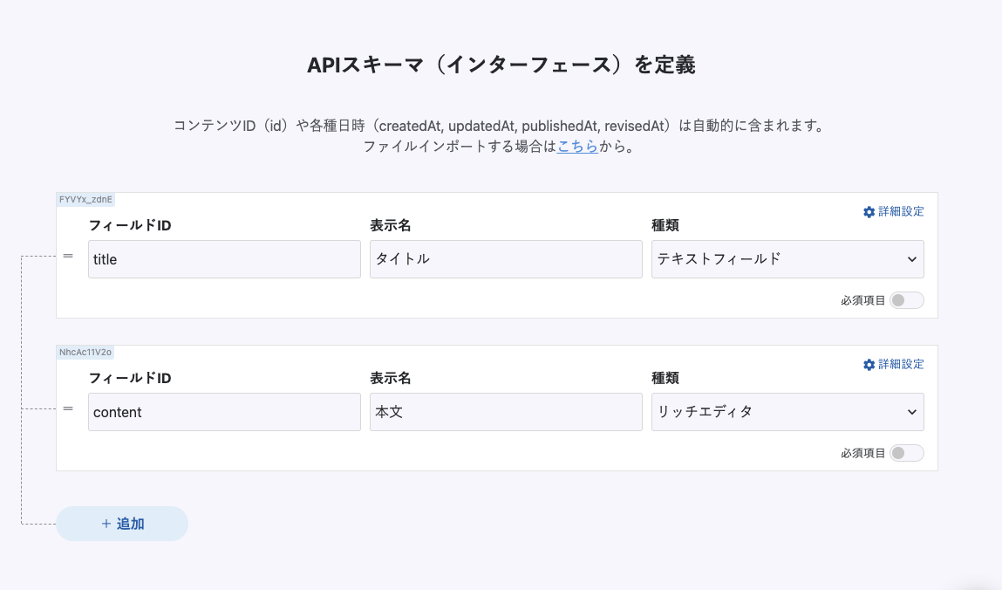Screen dimensions: 1002x590
Task: Click the 表示名 label in the content row
Action: click(390, 378)
